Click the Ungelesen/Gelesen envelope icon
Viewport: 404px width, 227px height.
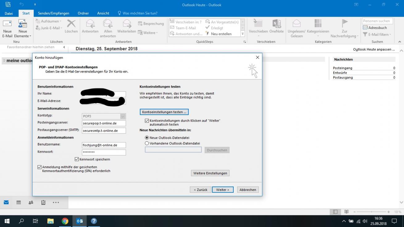coord(296,24)
